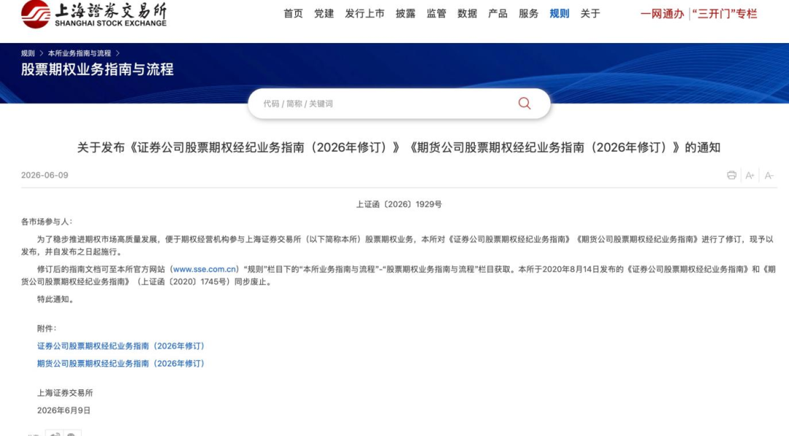
Task: Click the search magnifier icon
Action: (x=525, y=104)
